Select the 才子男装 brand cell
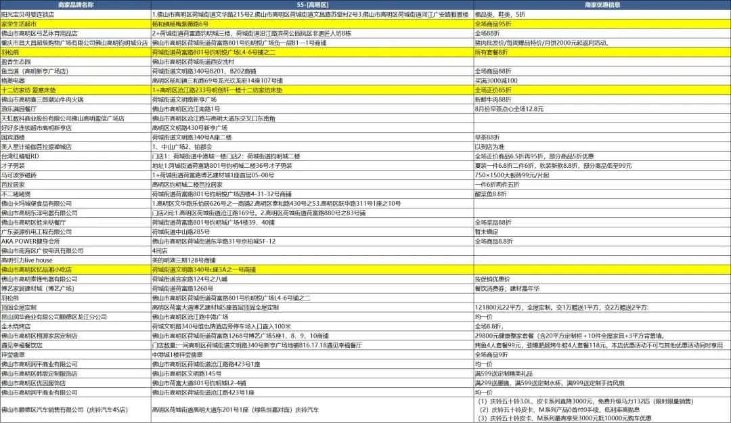731x423 pixels. point(76,166)
